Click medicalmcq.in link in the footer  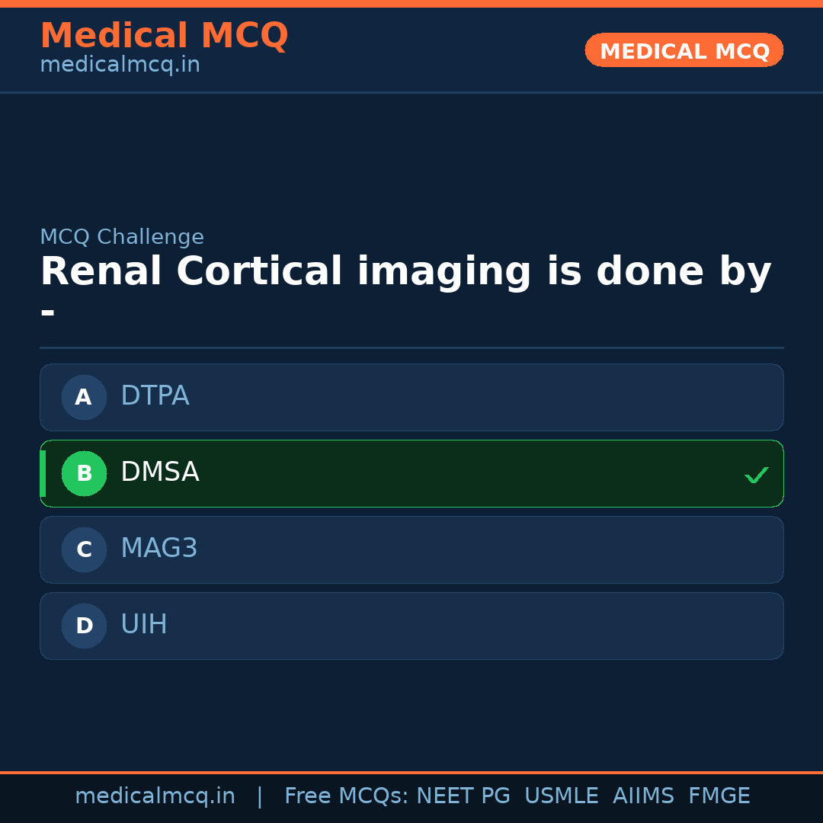[x=155, y=795]
